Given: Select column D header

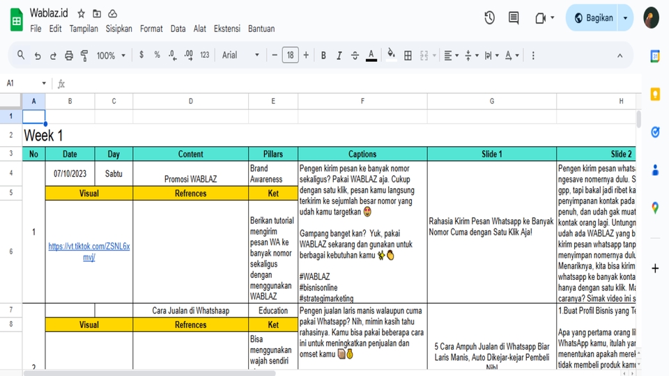Looking at the screenshot, I should [x=190, y=101].
